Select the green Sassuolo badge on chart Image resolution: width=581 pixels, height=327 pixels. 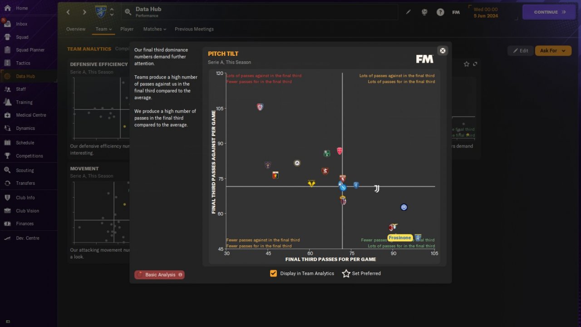pos(327,154)
